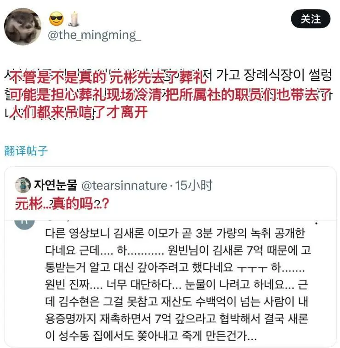
Task: Click the line 人们都来吊唁了才离开
Action: [79, 112]
